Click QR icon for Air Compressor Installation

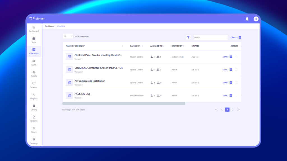point(69,82)
